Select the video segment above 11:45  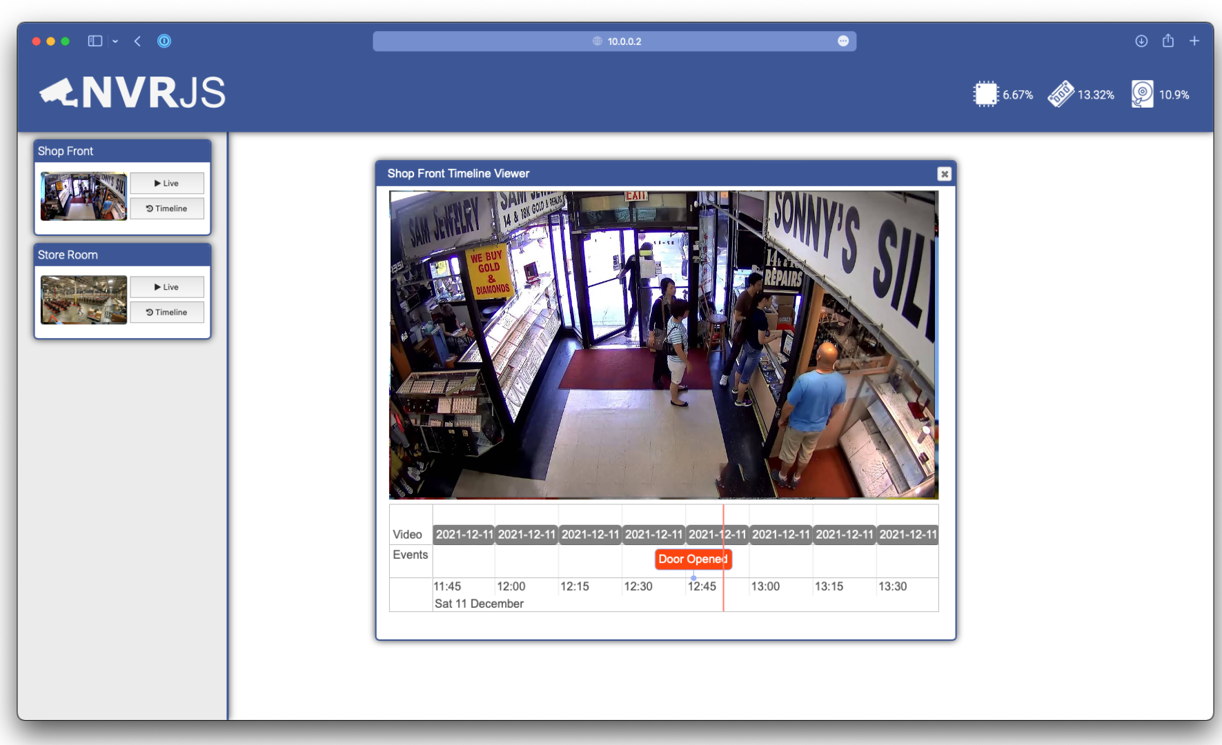pyautogui.click(x=464, y=535)
